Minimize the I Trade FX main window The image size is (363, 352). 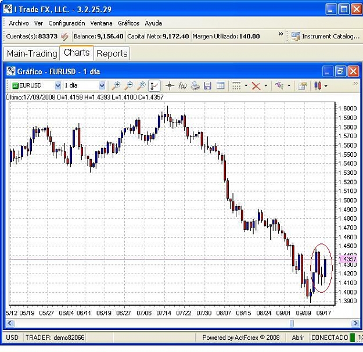(331, 9)
